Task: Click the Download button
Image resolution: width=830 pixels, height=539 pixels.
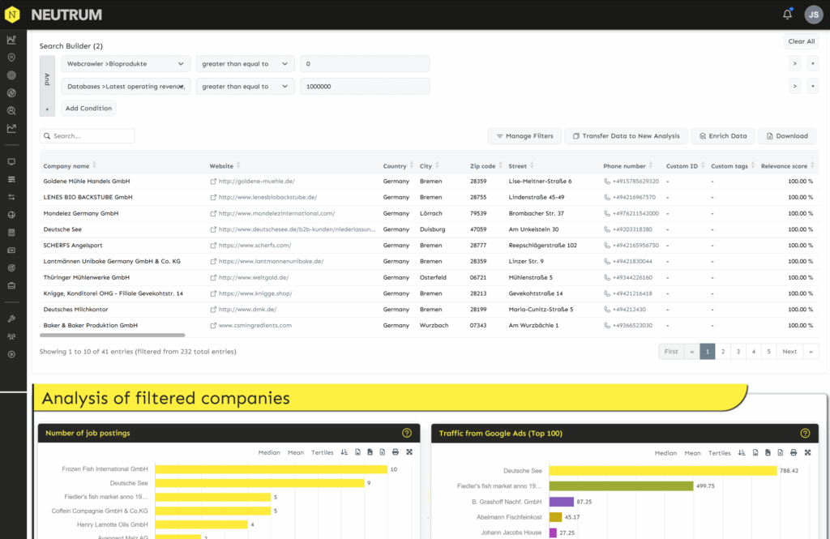Action: 787,136
